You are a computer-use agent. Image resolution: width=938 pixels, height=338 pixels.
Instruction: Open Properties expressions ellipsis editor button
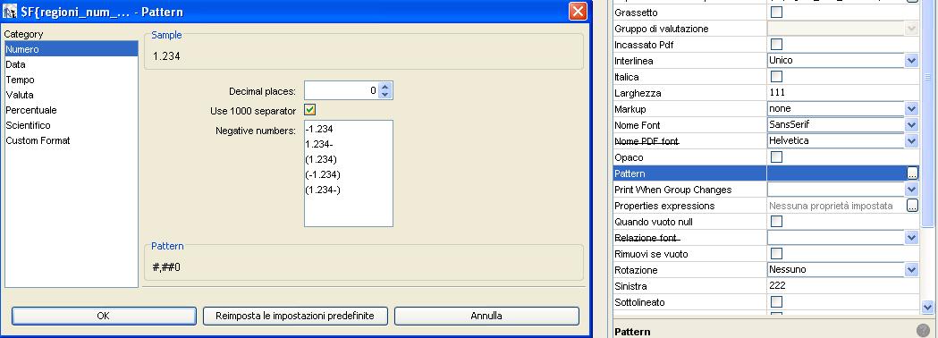[912, 206]
